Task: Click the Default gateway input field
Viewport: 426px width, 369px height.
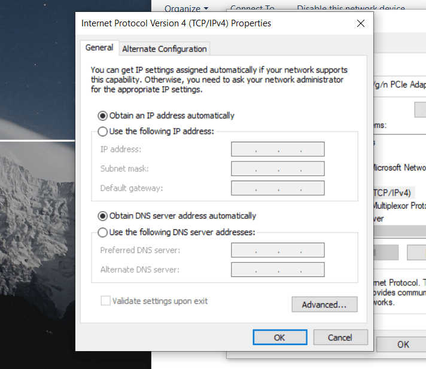Action: [278, 188]
